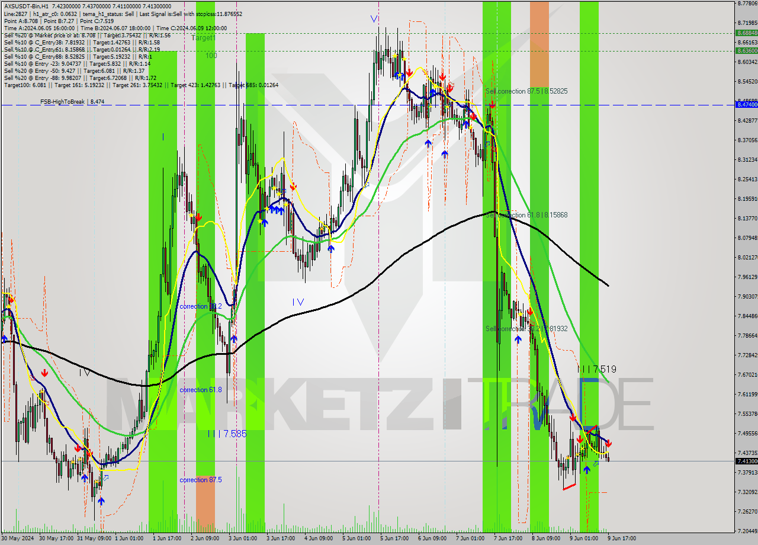
Task: Click the '30 May 2024' date label
Action: click(18, 538)
